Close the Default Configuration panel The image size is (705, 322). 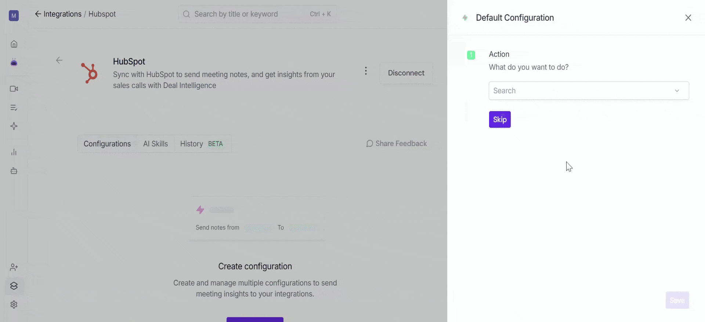(688, 18)
